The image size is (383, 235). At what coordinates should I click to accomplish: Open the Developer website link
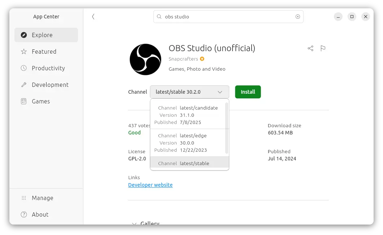[151, 185]
